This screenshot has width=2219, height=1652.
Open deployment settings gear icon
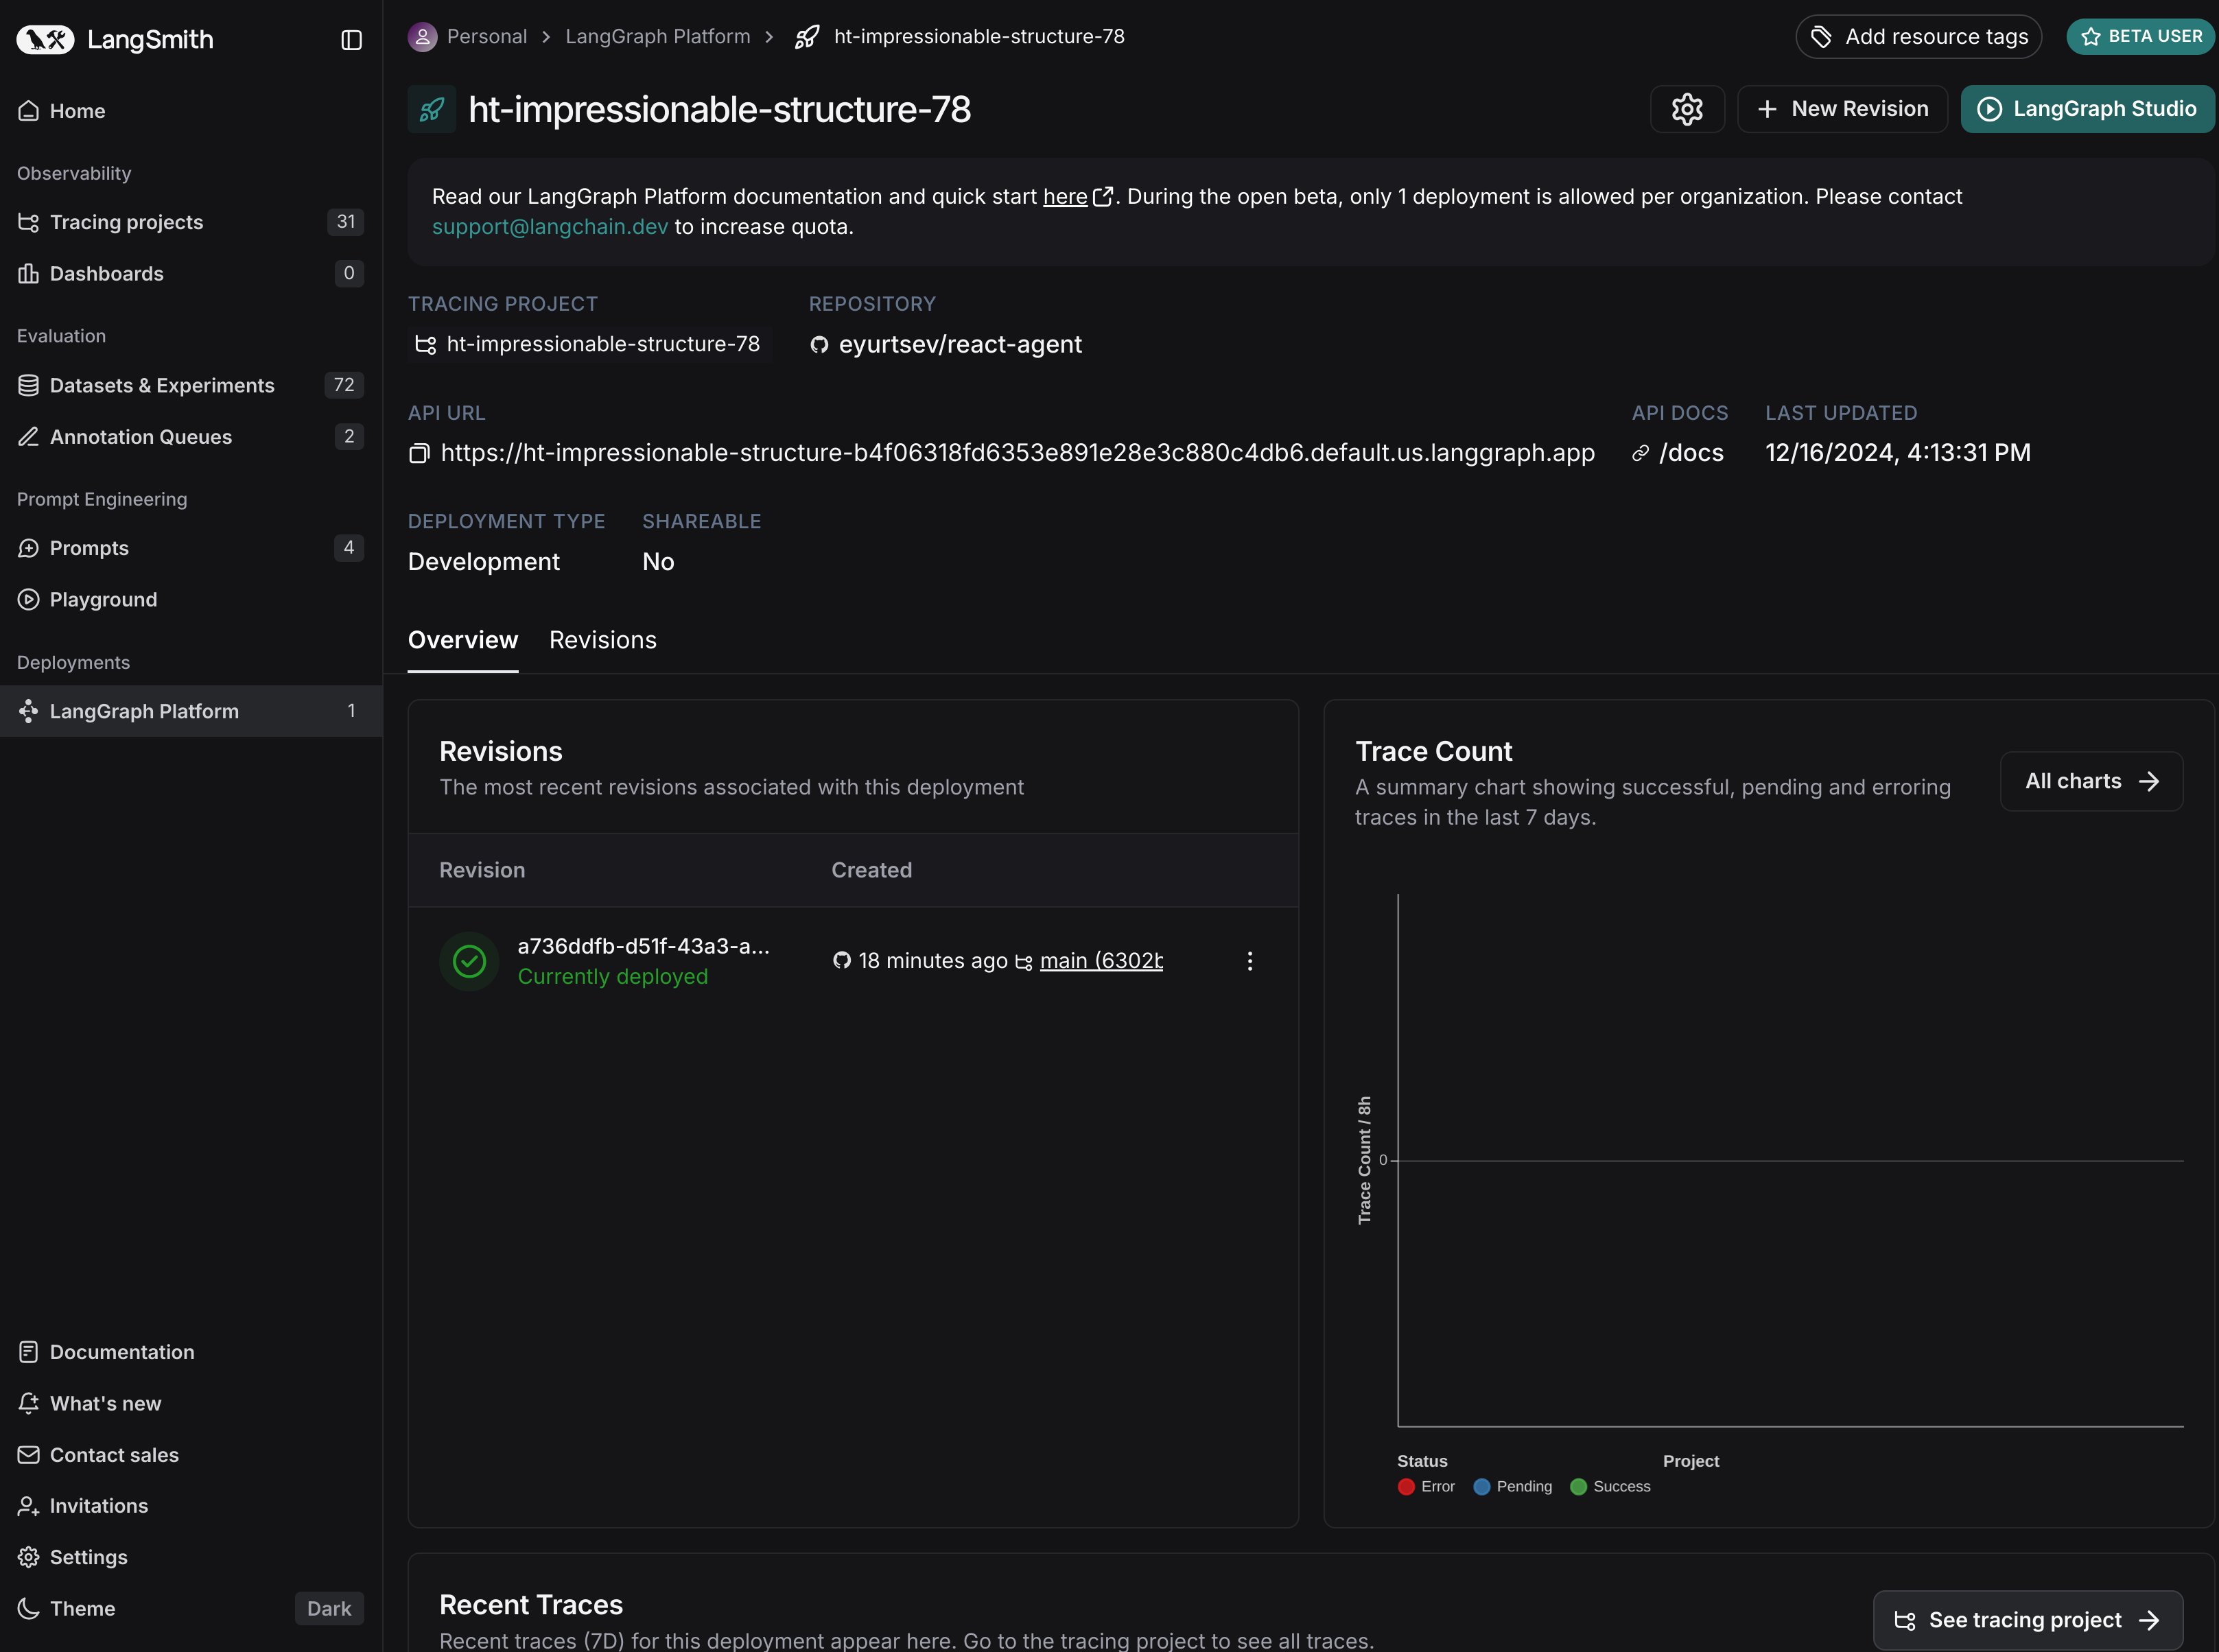tap(1687, 109)
